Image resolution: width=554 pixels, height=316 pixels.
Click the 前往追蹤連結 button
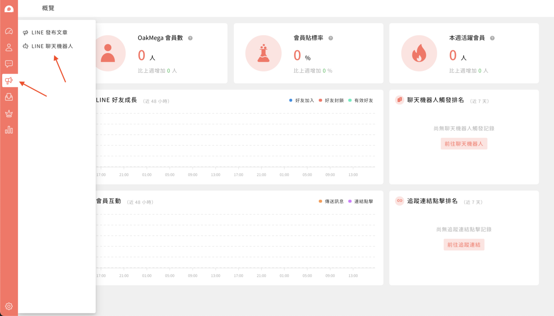464,244
